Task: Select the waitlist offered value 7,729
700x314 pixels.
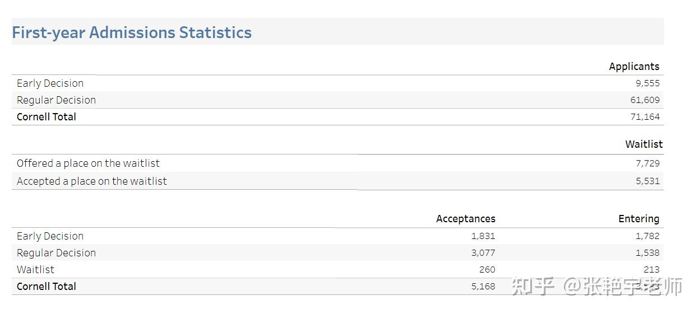Action: coord(647,163)
